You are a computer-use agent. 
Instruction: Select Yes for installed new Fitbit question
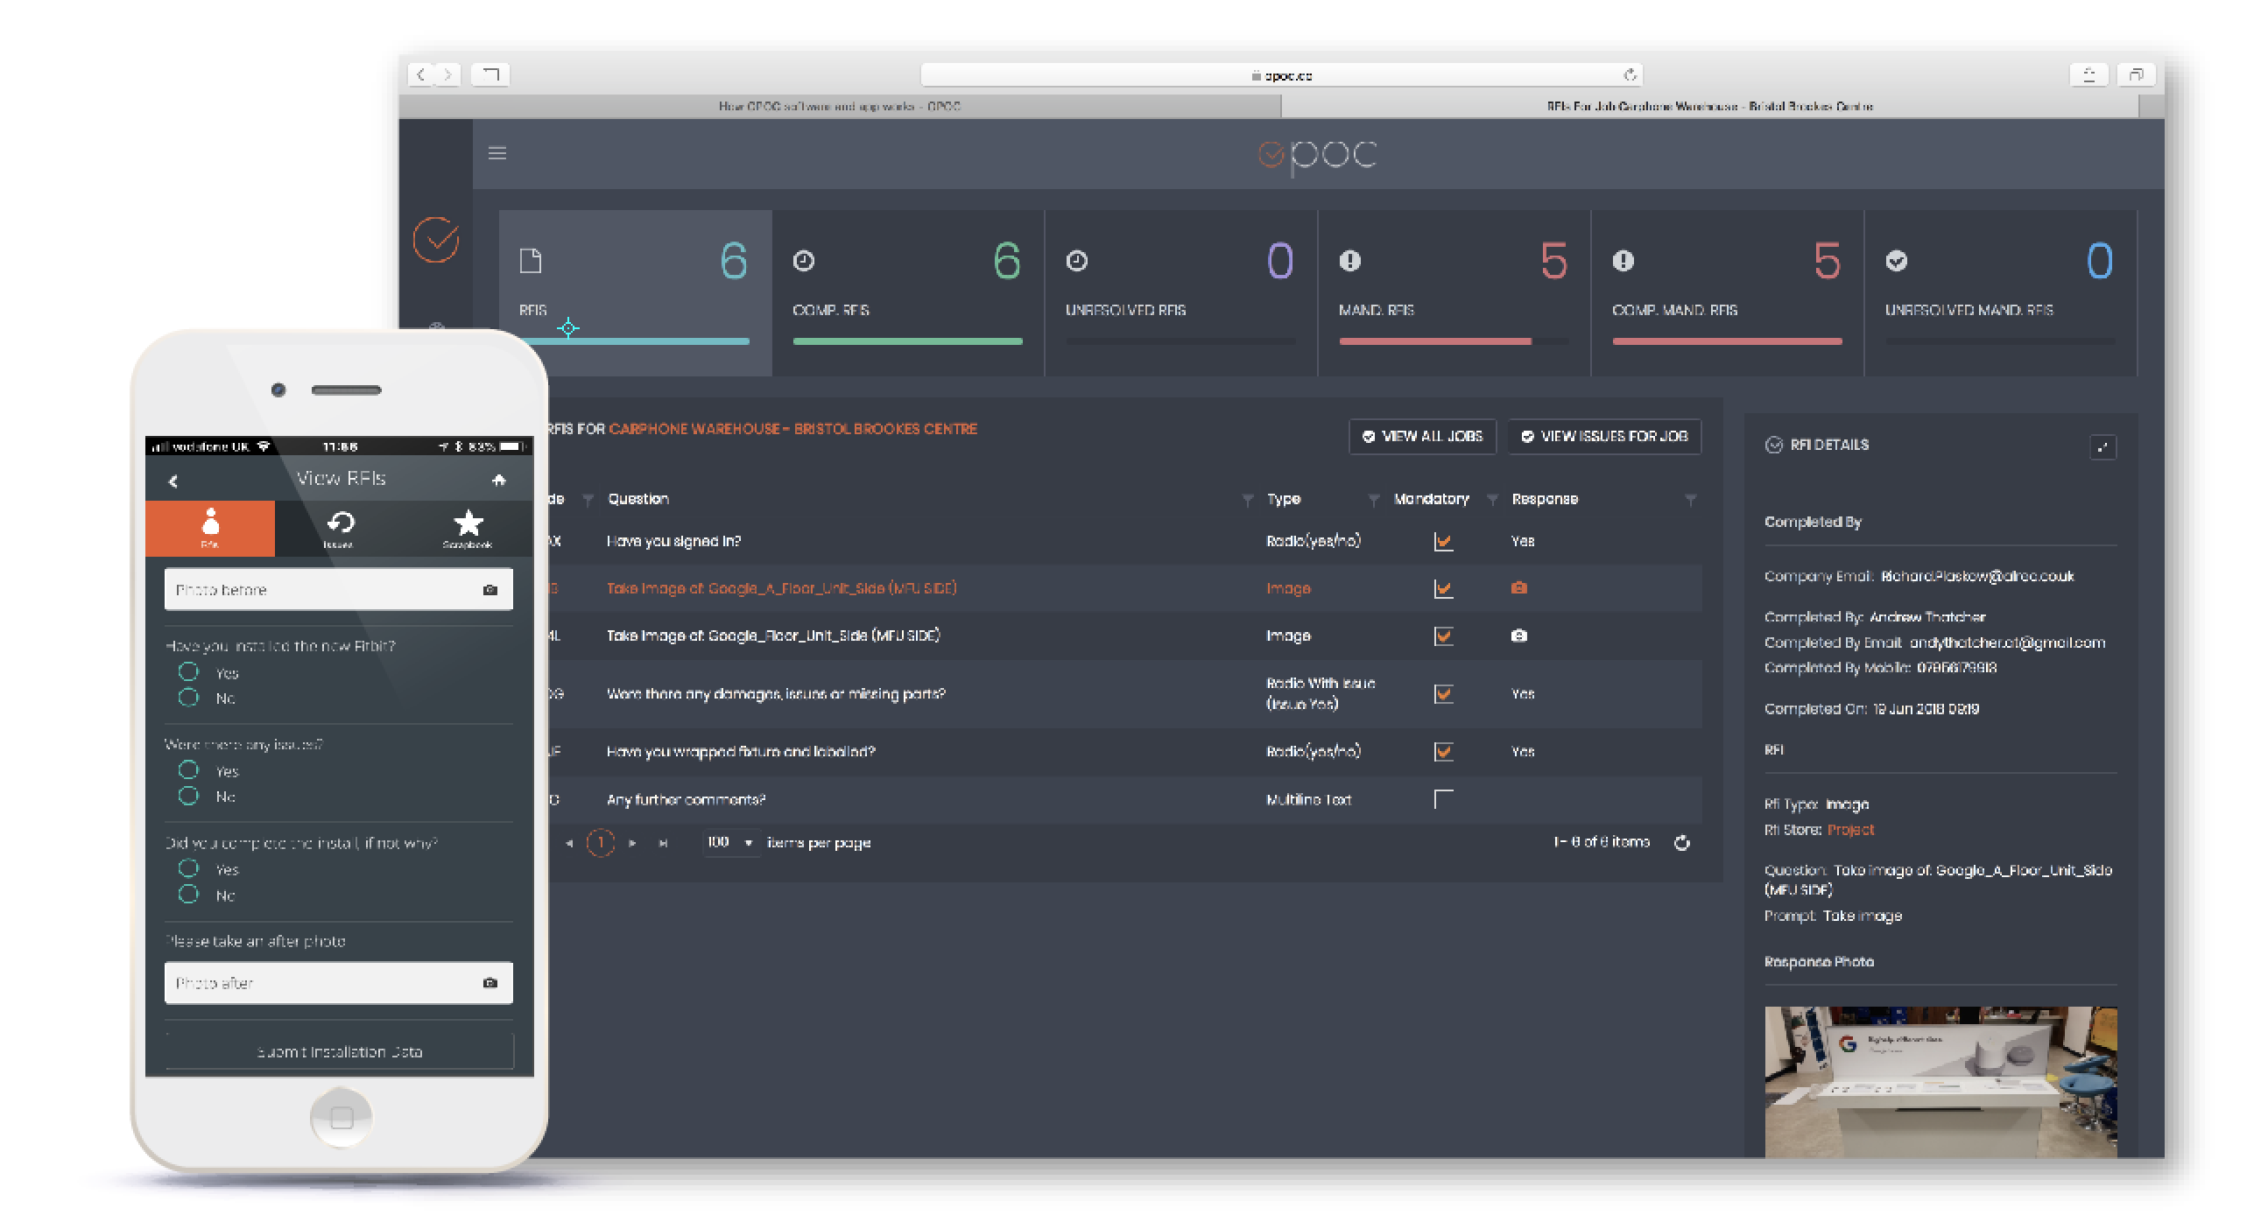[x=188, y=672]
